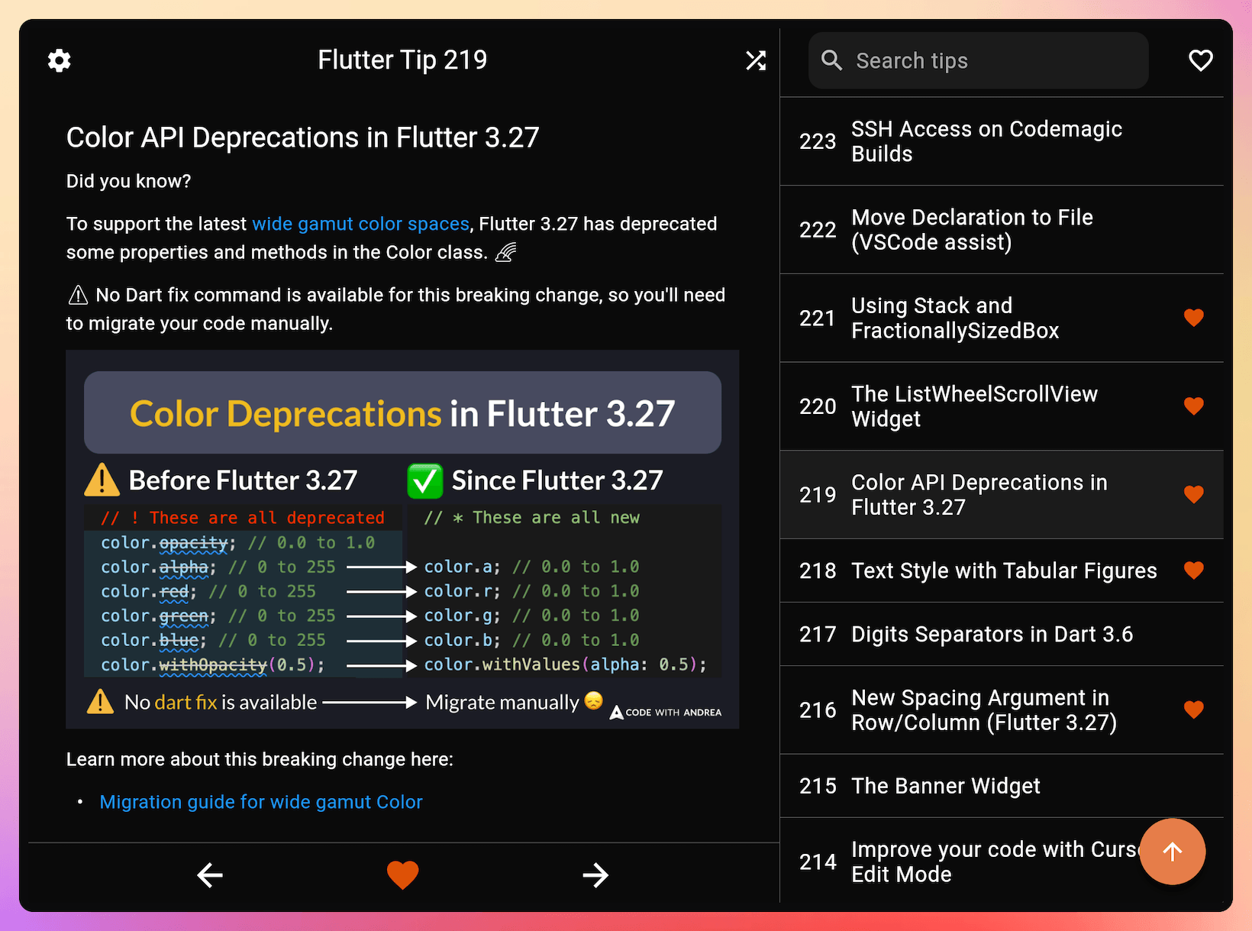Screen dimensions: 1252x931
Task: Favorite the current tip with bottom heart
Action: [x=402, y=875]
